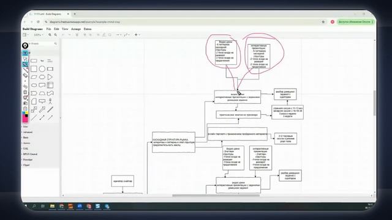Open the waypoints style dropdown

(127, 35)
